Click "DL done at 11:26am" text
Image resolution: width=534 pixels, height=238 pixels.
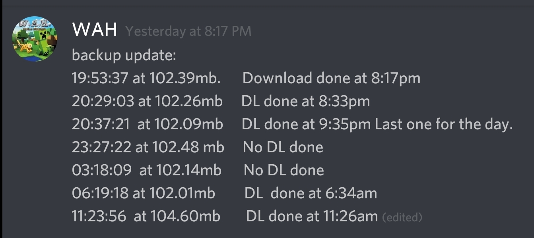coord(312,216)
